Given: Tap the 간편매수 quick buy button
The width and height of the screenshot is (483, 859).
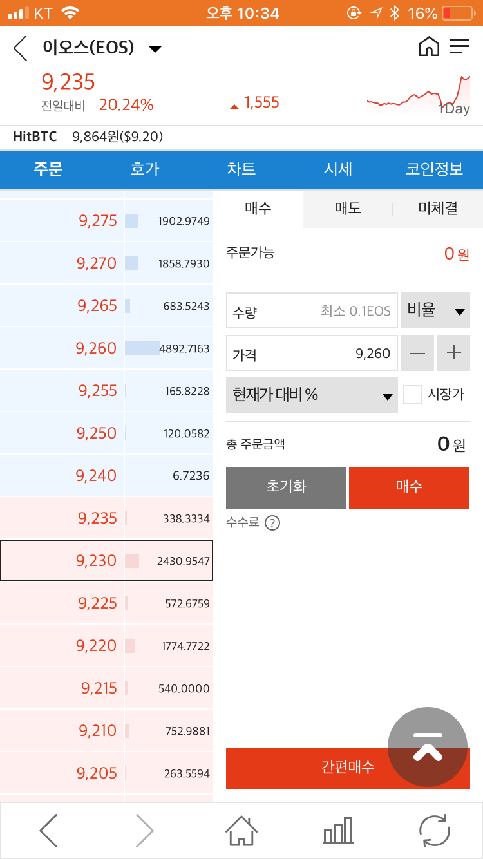Looking at the screenshot, I should point(348,769).
